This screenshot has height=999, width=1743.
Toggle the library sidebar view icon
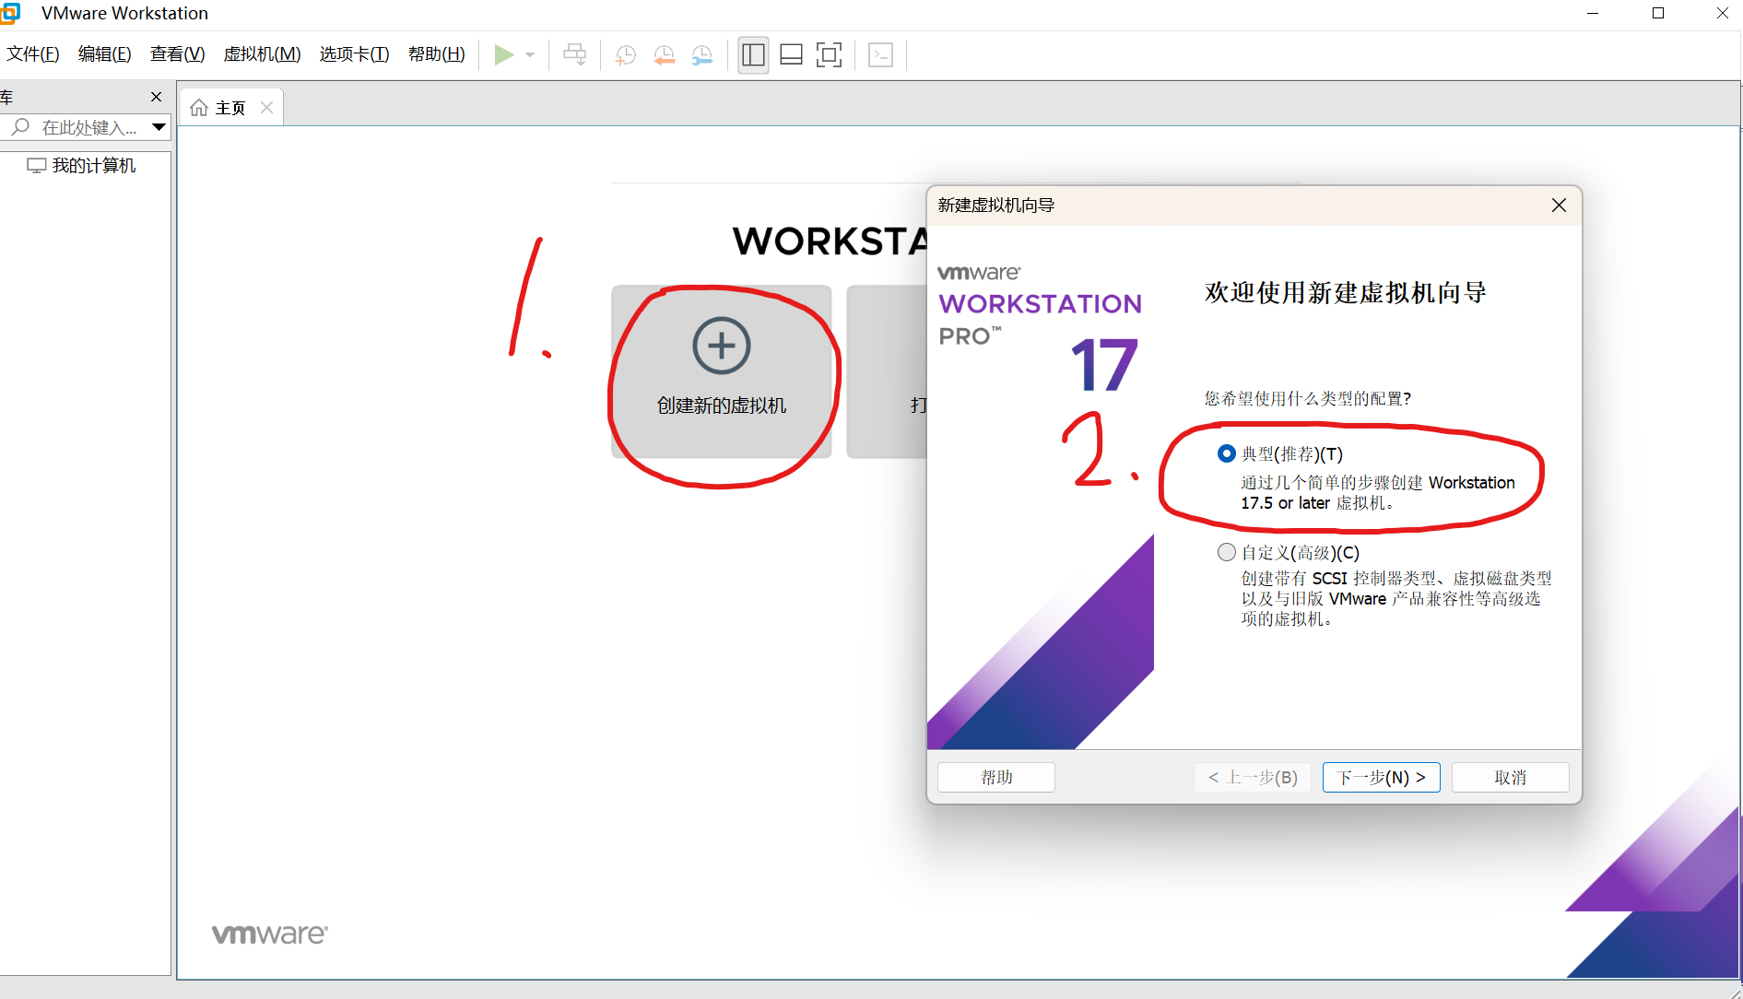click(753, 55)
